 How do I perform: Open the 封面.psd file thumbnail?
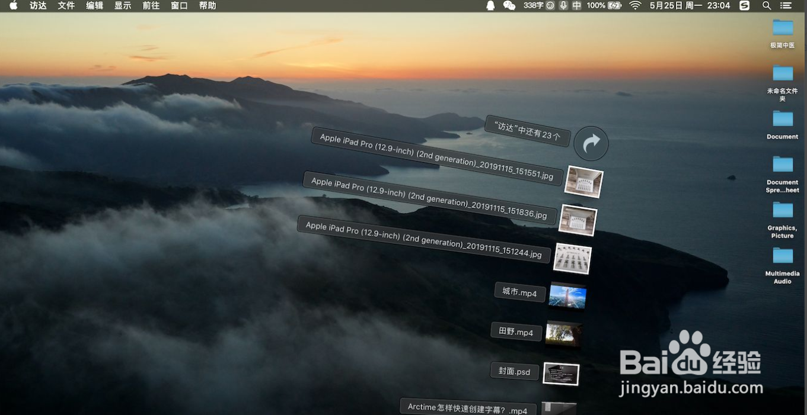click(561, 374)
